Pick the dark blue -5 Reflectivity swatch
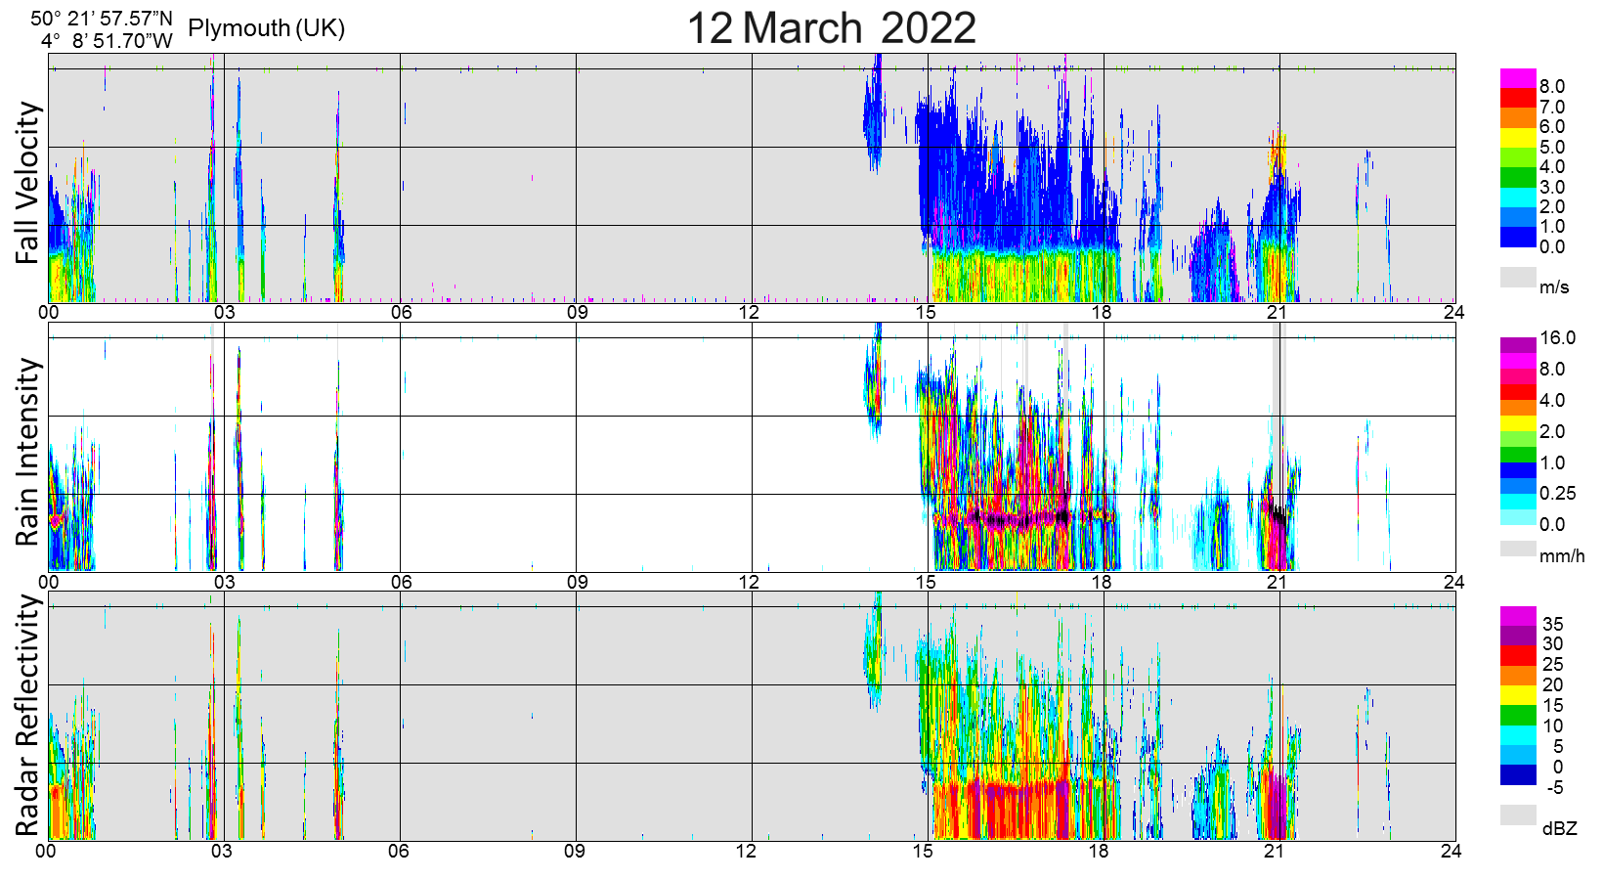This screenshot has width=1603, height=880. (x=1518, y=775)
